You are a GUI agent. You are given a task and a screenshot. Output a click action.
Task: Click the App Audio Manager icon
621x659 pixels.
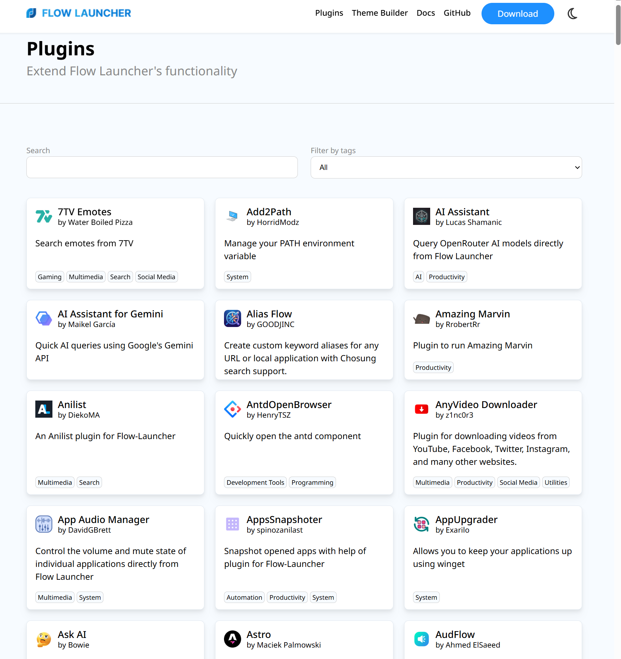click(44, 524)
